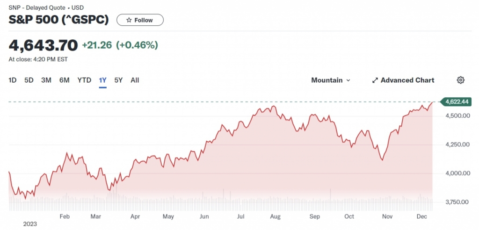Switch chart to YTD range
479x230 pixels.
click(84, 80)
